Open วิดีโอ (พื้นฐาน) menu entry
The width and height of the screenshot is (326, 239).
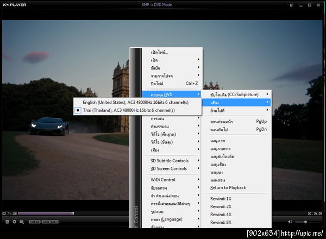point(171,134)
